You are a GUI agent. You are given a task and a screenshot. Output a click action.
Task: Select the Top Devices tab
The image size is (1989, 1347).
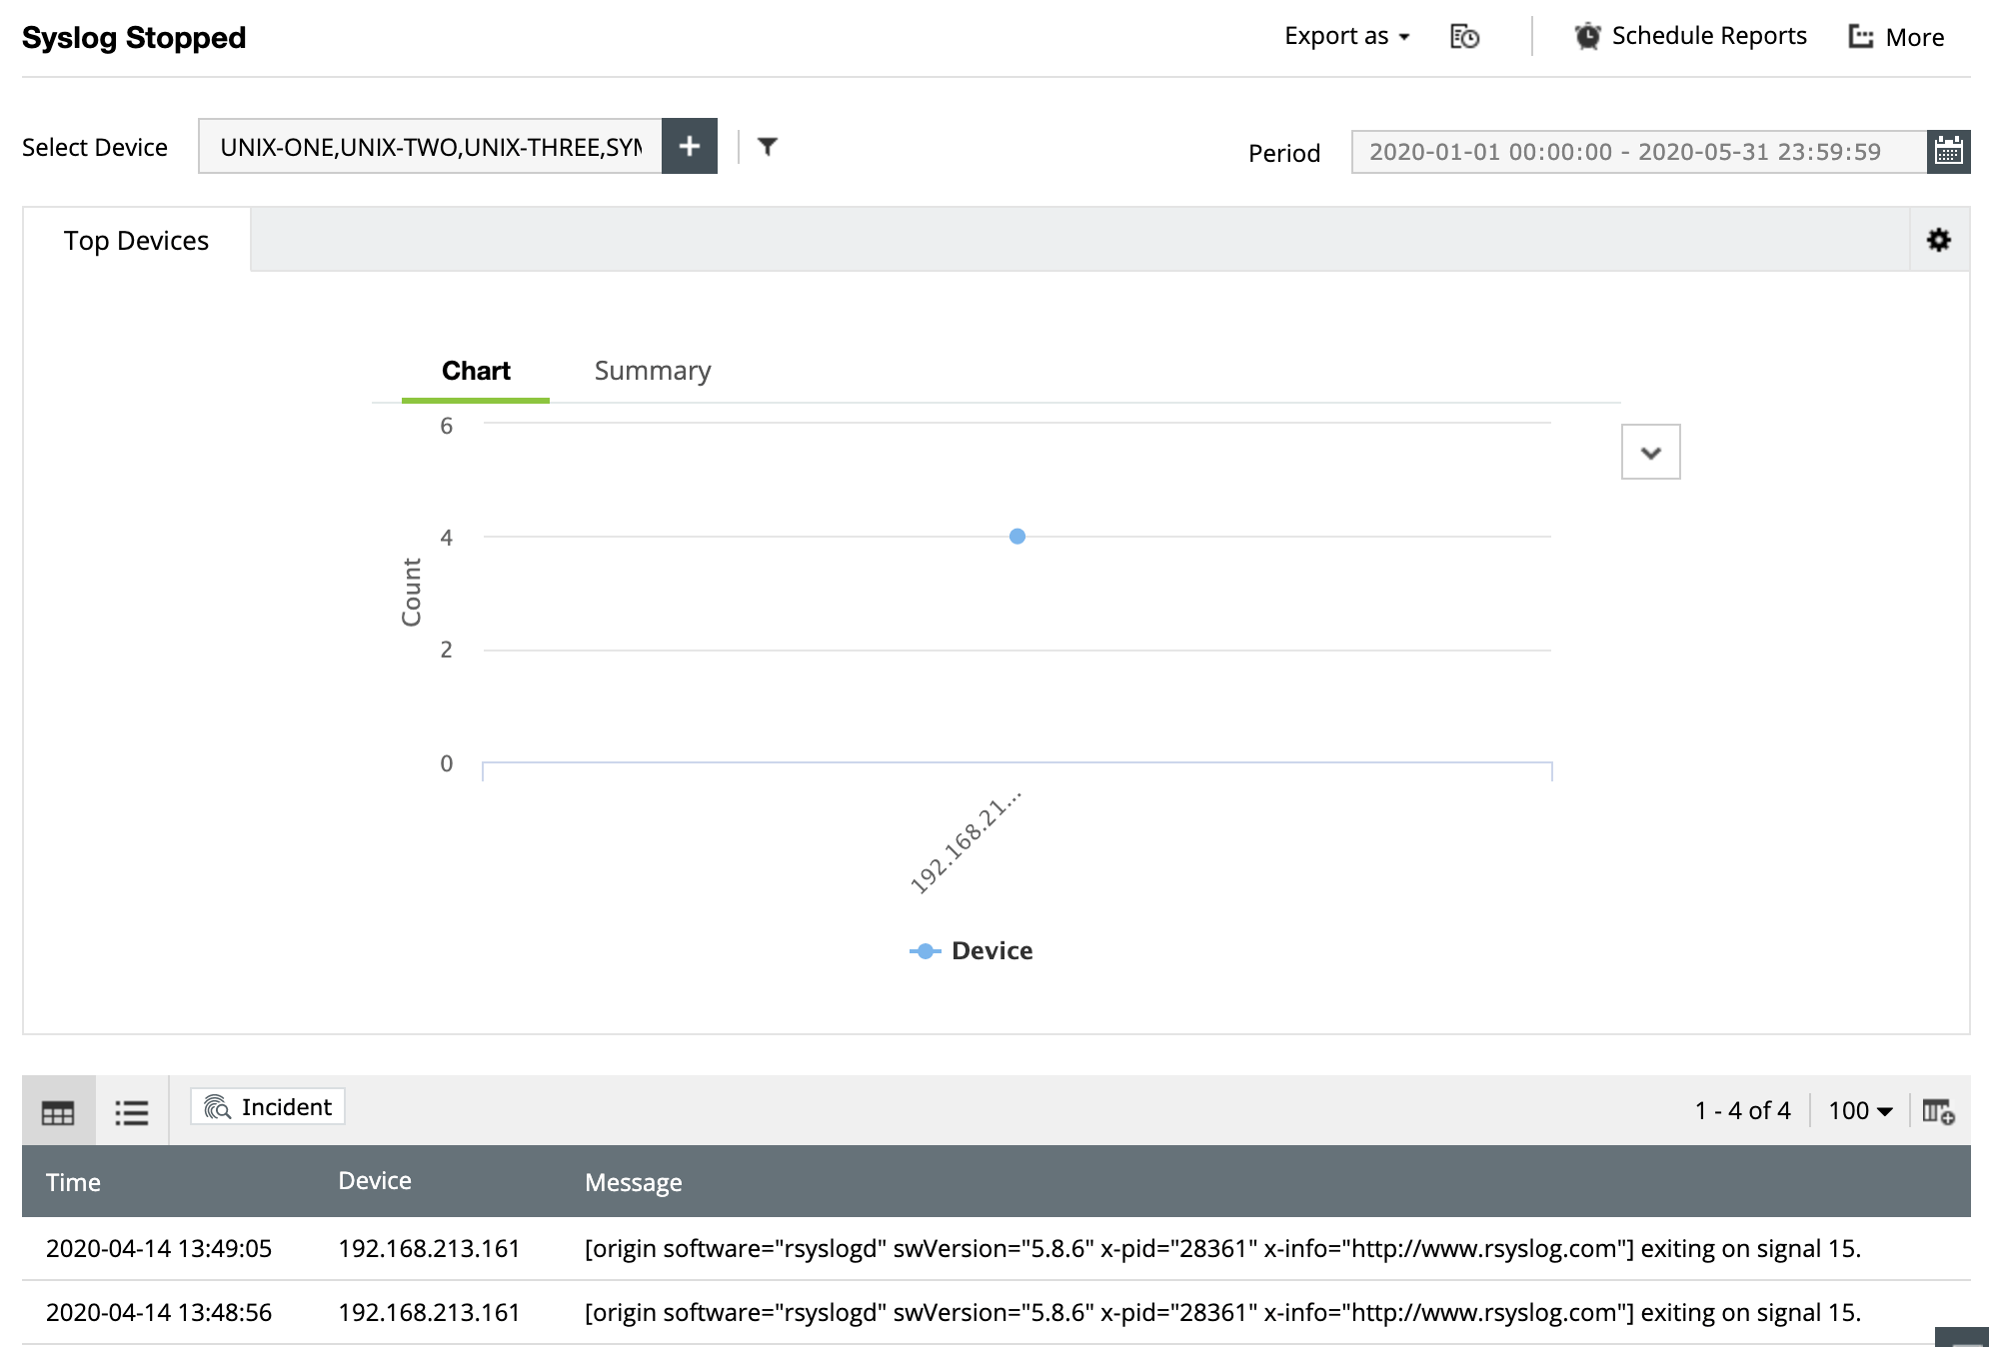tap(136, 241)
